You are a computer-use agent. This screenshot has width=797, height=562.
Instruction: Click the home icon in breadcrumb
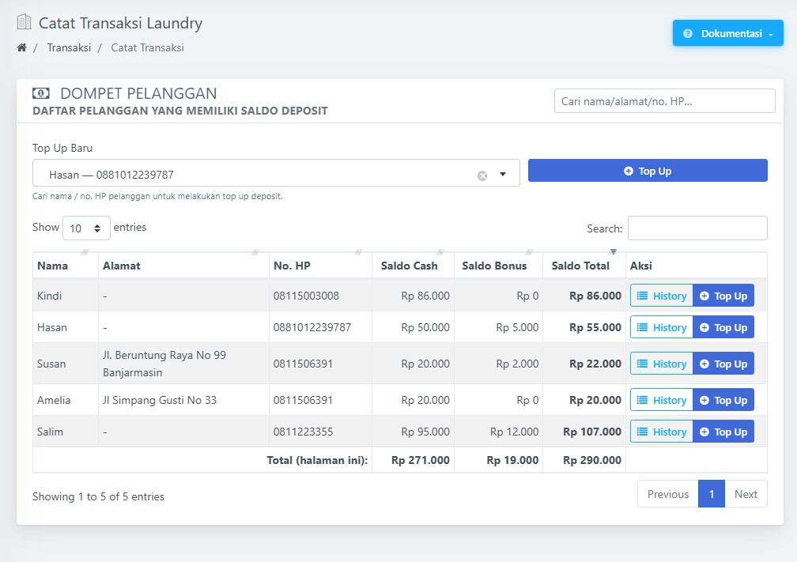tap(21, 47)
